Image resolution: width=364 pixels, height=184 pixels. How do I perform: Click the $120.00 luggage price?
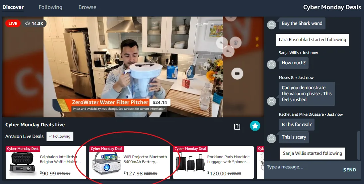[217, 173]
